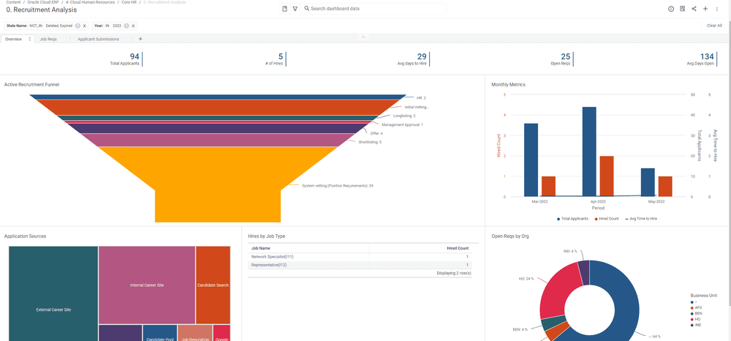Click the Open Reqs 25 metric
Image resolution: width=731 pixels, height=341 pixels.
[x=561, y=59]
